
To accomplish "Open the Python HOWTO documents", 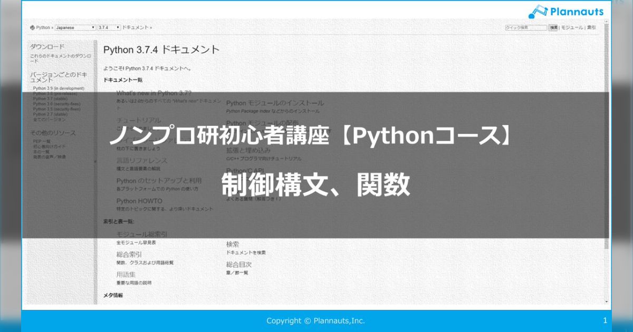I will (139, 201).
